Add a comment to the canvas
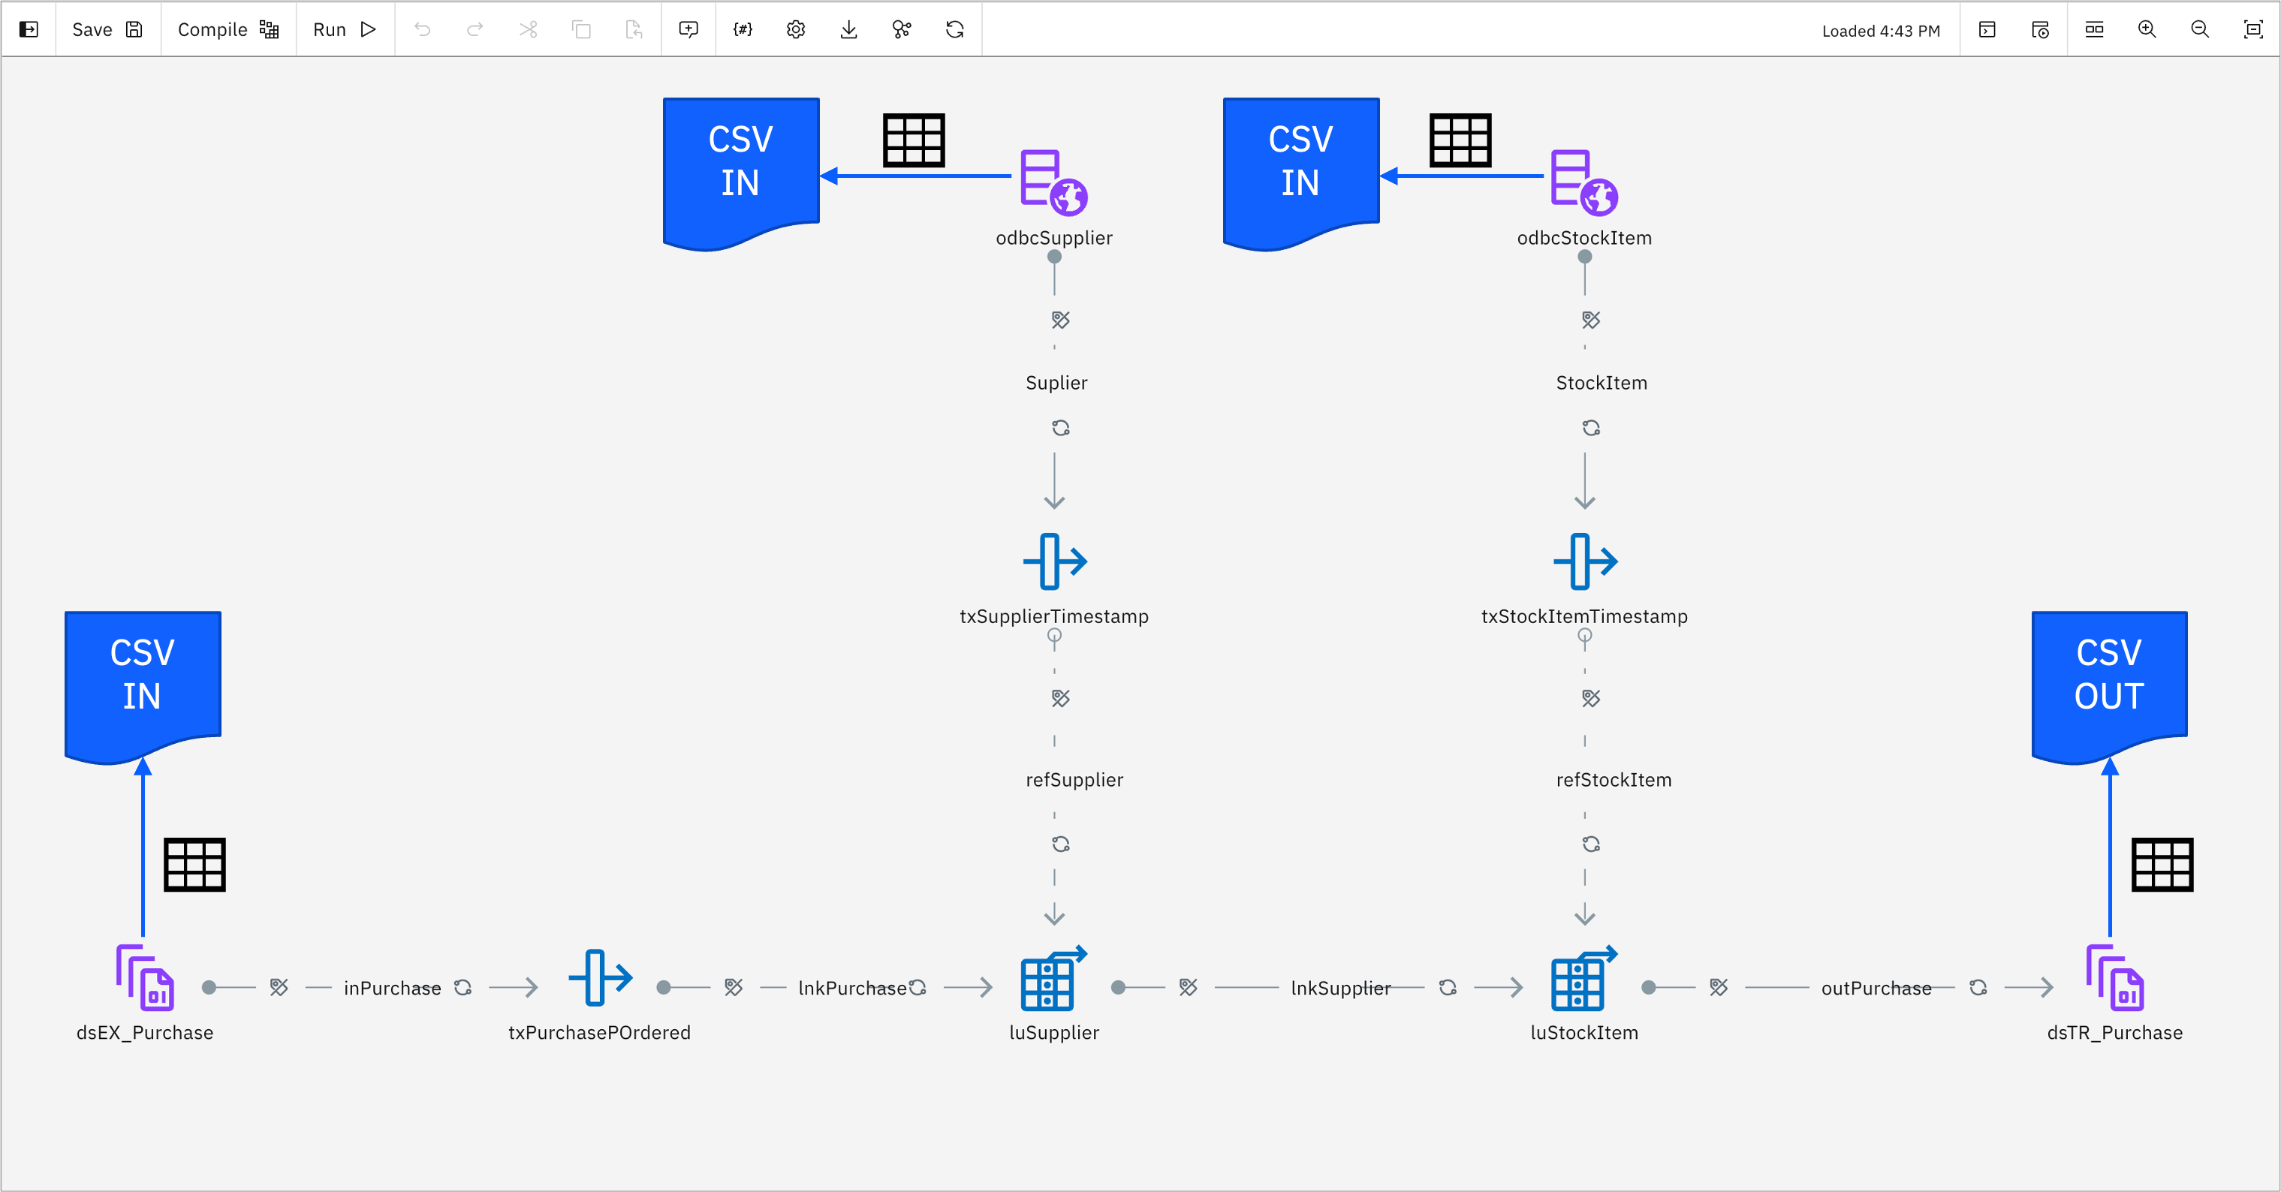The image size is (2281, 1192). click(x=688, y=29)
